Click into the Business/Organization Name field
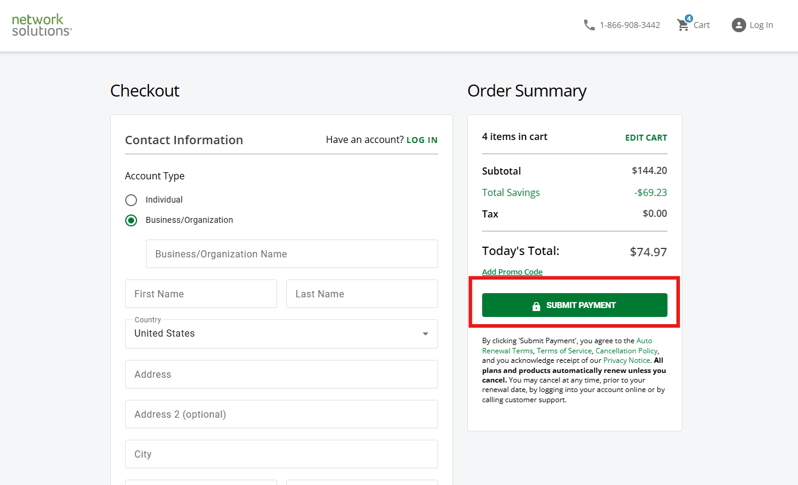Image resolution: width=798 pixels, height=485 pixels. point(292,253)
